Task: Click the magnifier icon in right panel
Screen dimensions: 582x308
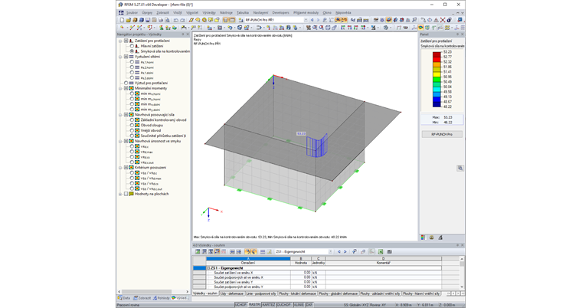Action: [460, 168]
